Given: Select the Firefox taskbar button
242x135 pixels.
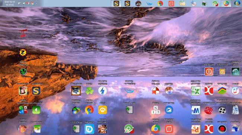Looking at the screenshot, I should click(x=160, y=3).
